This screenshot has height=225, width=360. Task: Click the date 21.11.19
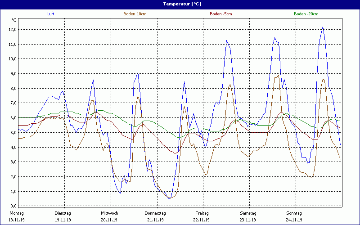click(x=155, y=220)
